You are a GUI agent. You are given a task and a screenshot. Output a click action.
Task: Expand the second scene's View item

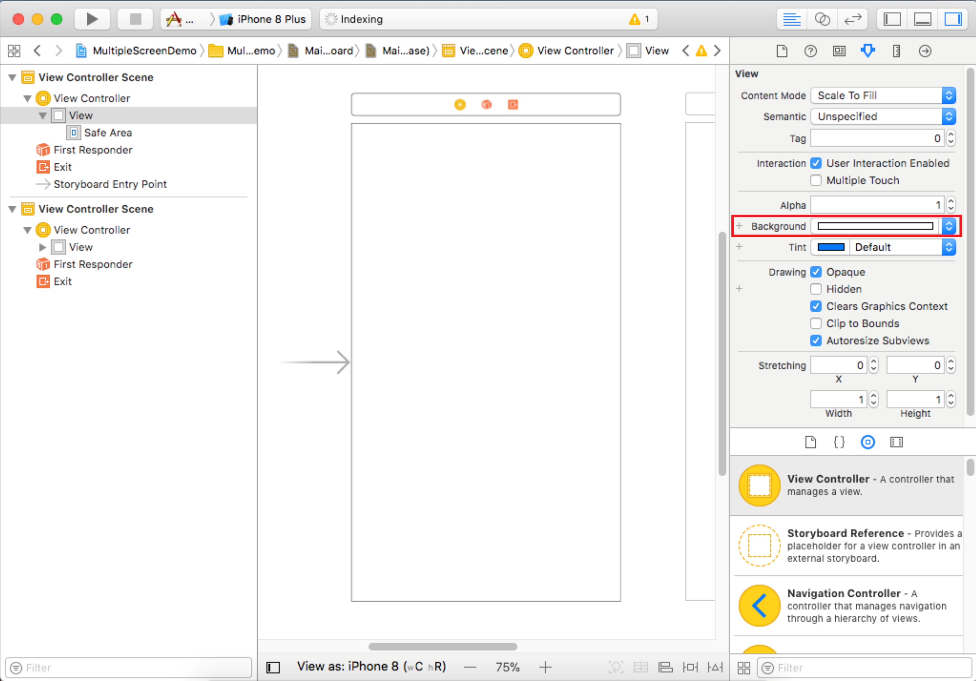click(x=43, y=247)
